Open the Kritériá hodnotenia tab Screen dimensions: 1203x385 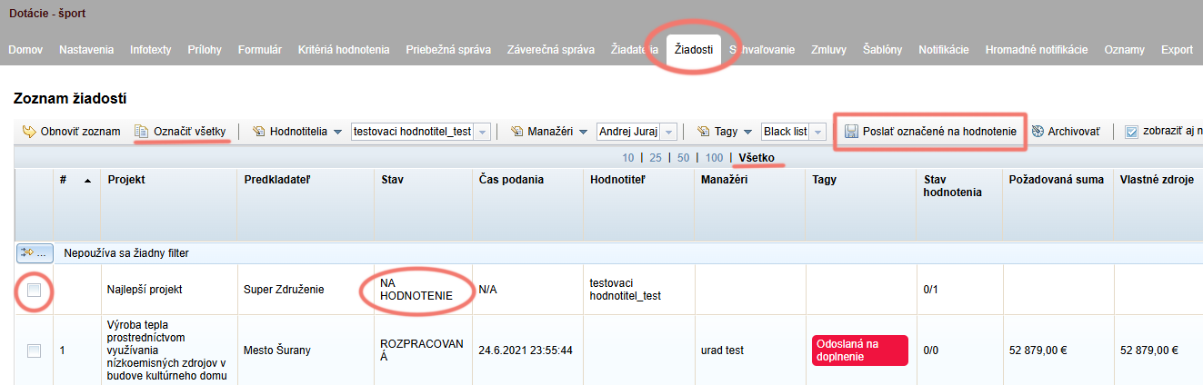tap(344, 50)
